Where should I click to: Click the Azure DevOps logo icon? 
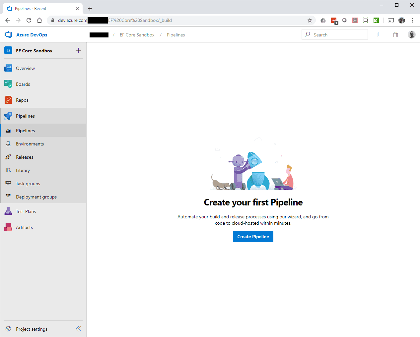pyautogui.click(x=8, y=35)
